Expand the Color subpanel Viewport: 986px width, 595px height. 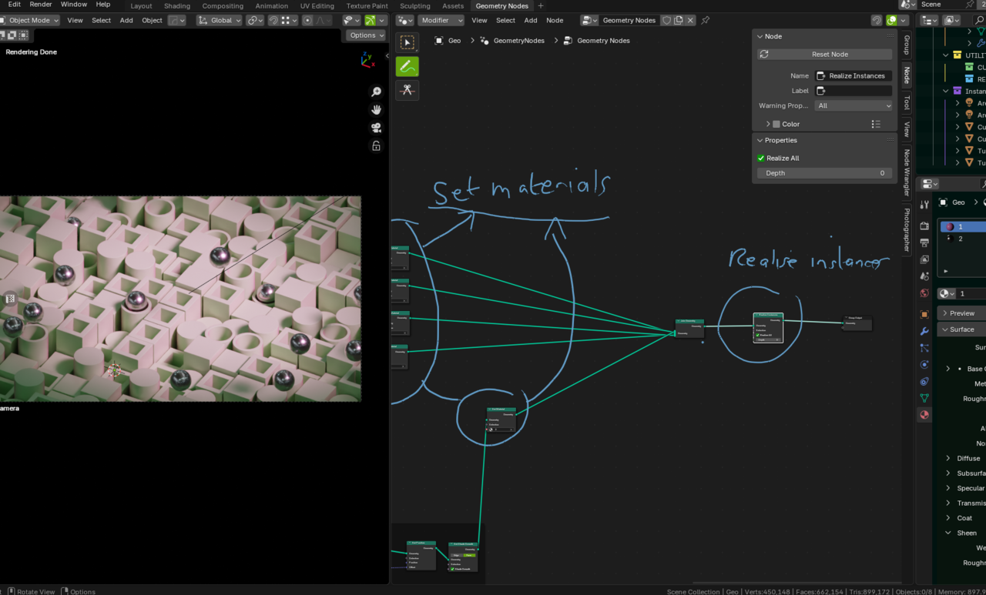(768, 124)
